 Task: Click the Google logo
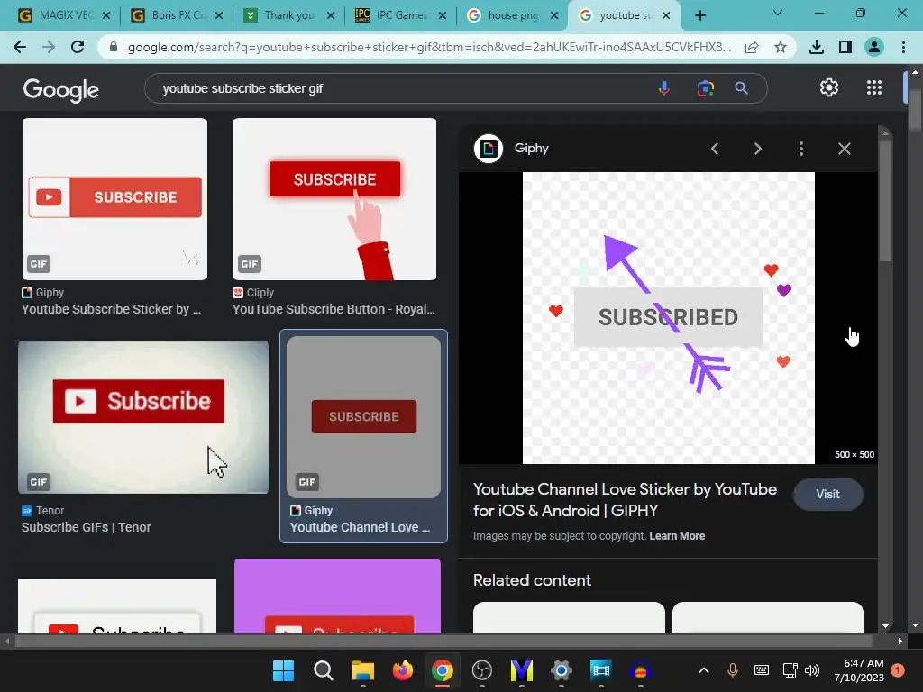point(60,89)
